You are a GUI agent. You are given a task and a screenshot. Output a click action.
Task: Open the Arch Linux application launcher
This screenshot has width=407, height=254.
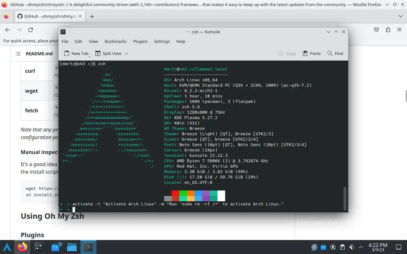(7, 247)
